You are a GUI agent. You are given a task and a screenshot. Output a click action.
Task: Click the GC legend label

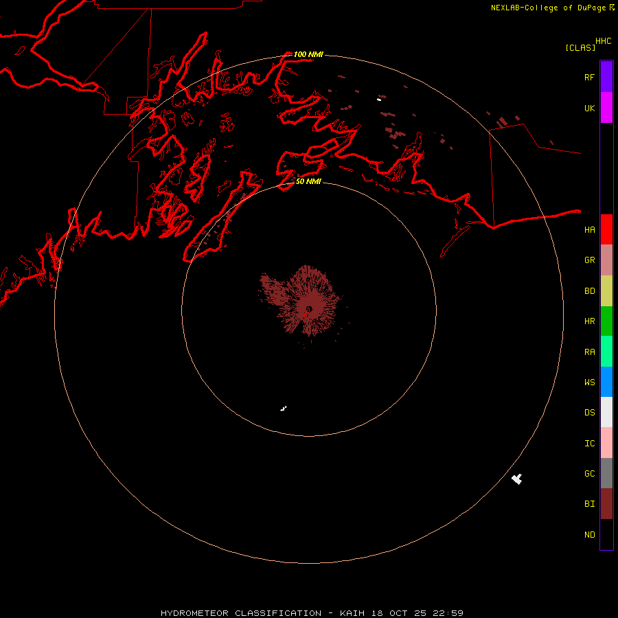[x=589, y=474]
